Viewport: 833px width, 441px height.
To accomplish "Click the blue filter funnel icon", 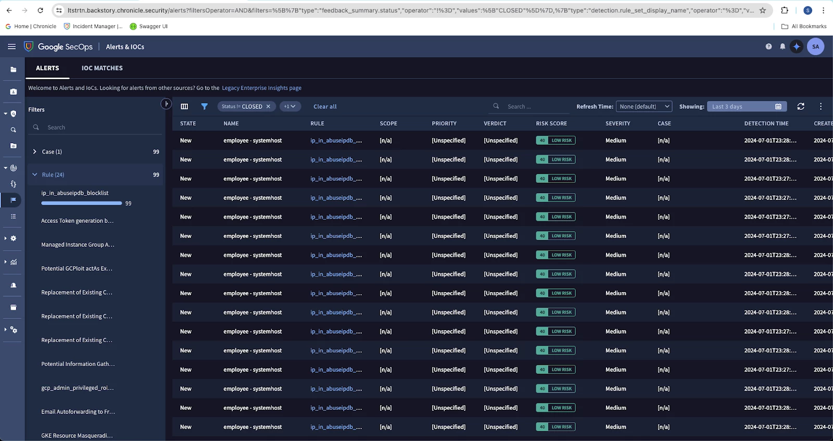I will [x=205, y=106].
